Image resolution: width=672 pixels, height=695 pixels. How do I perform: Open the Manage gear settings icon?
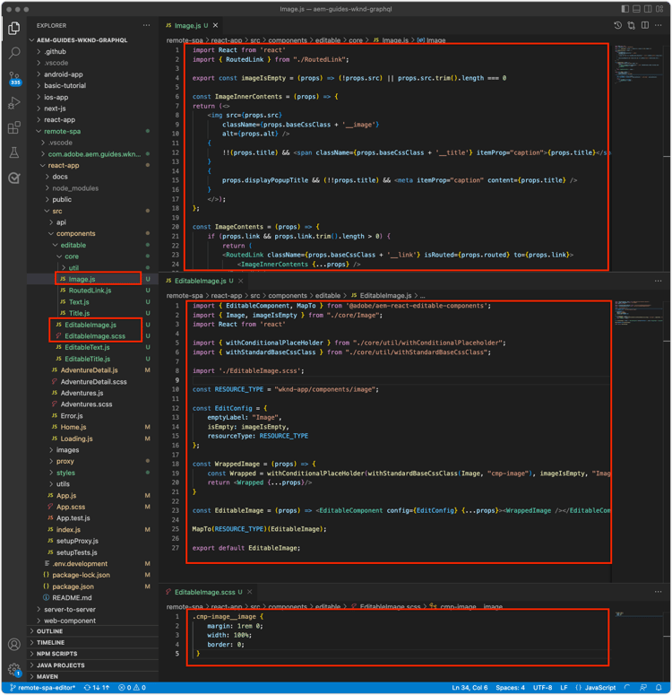[x=14, y=669]
